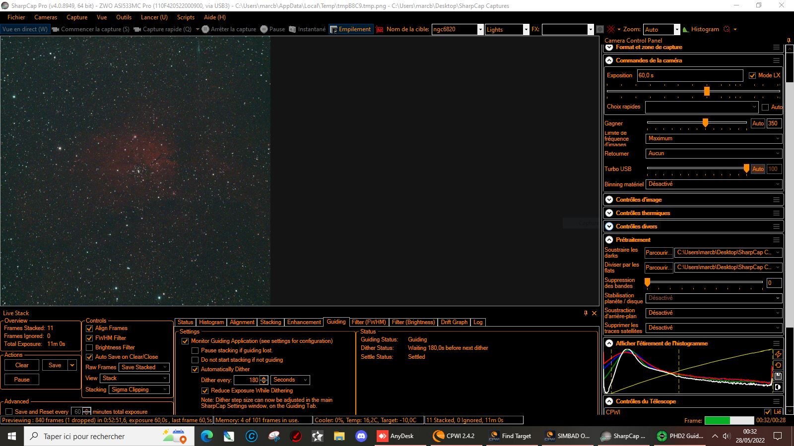
Task: Open the Scripts menu
Action: 186,17
